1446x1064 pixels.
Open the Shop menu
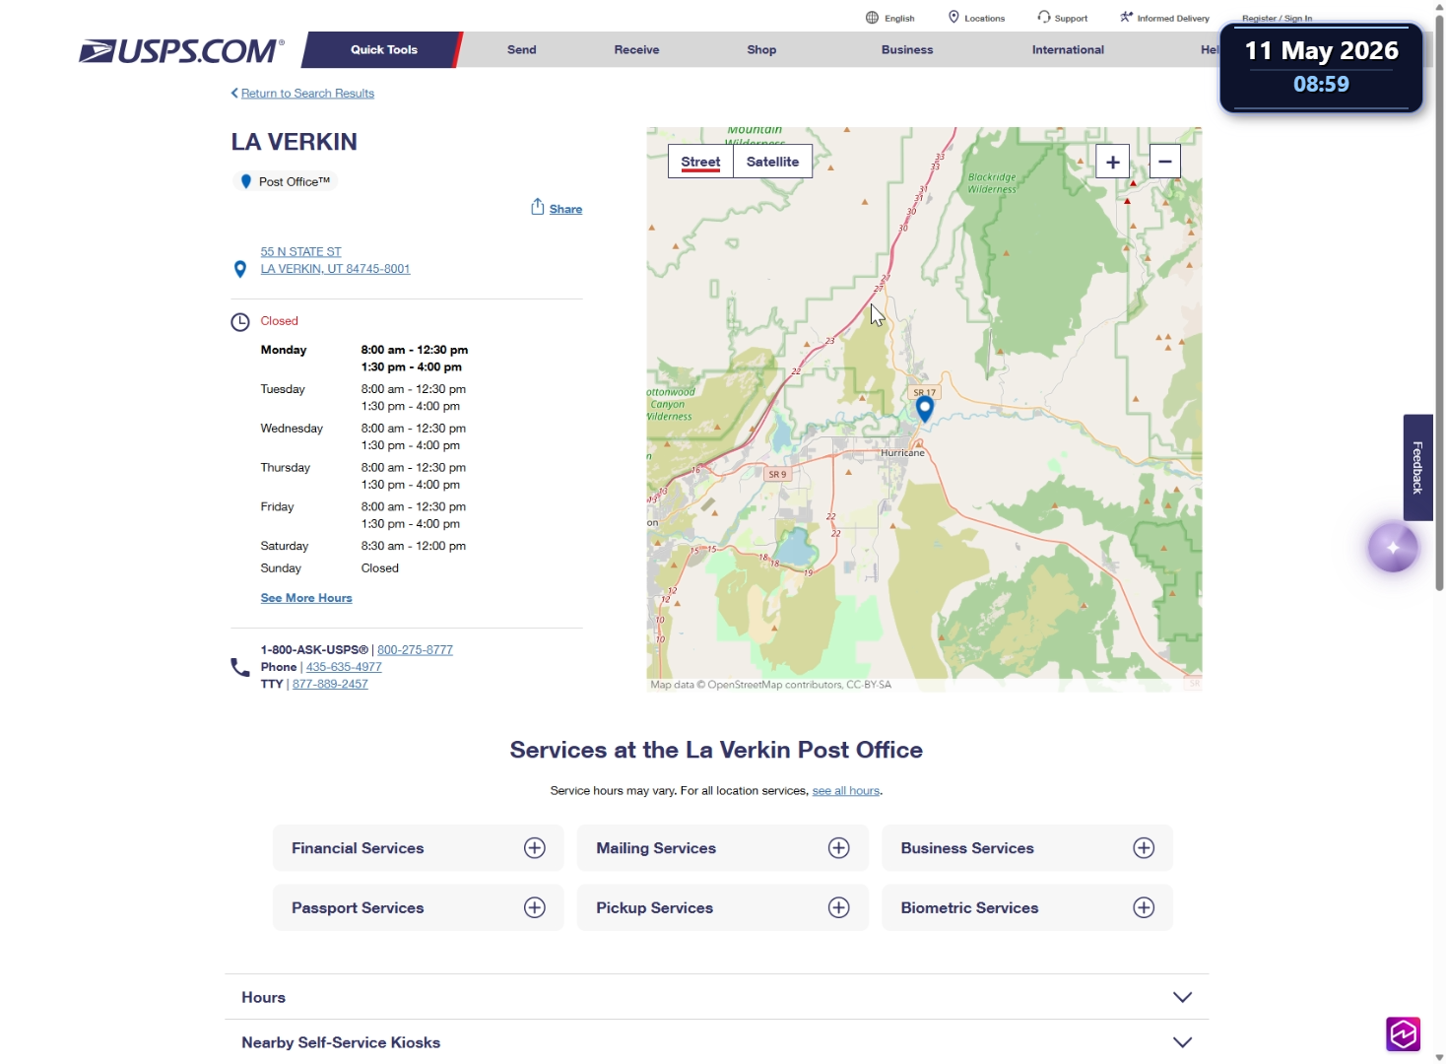click(x=762, y=50)
